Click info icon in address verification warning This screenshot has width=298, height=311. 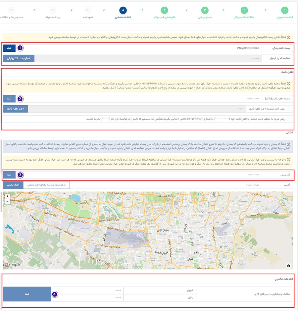[289, 160]
